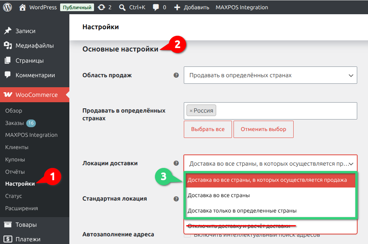Show help tooltip for Область продаж
The height and width of the screenshot is (244, 368).
click(x=176, y=75)
